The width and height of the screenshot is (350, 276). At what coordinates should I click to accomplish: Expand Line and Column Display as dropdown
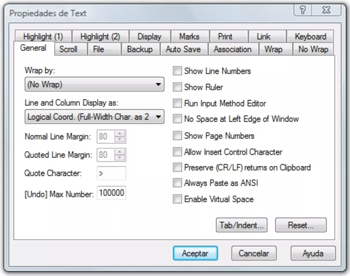click(94, 117)
